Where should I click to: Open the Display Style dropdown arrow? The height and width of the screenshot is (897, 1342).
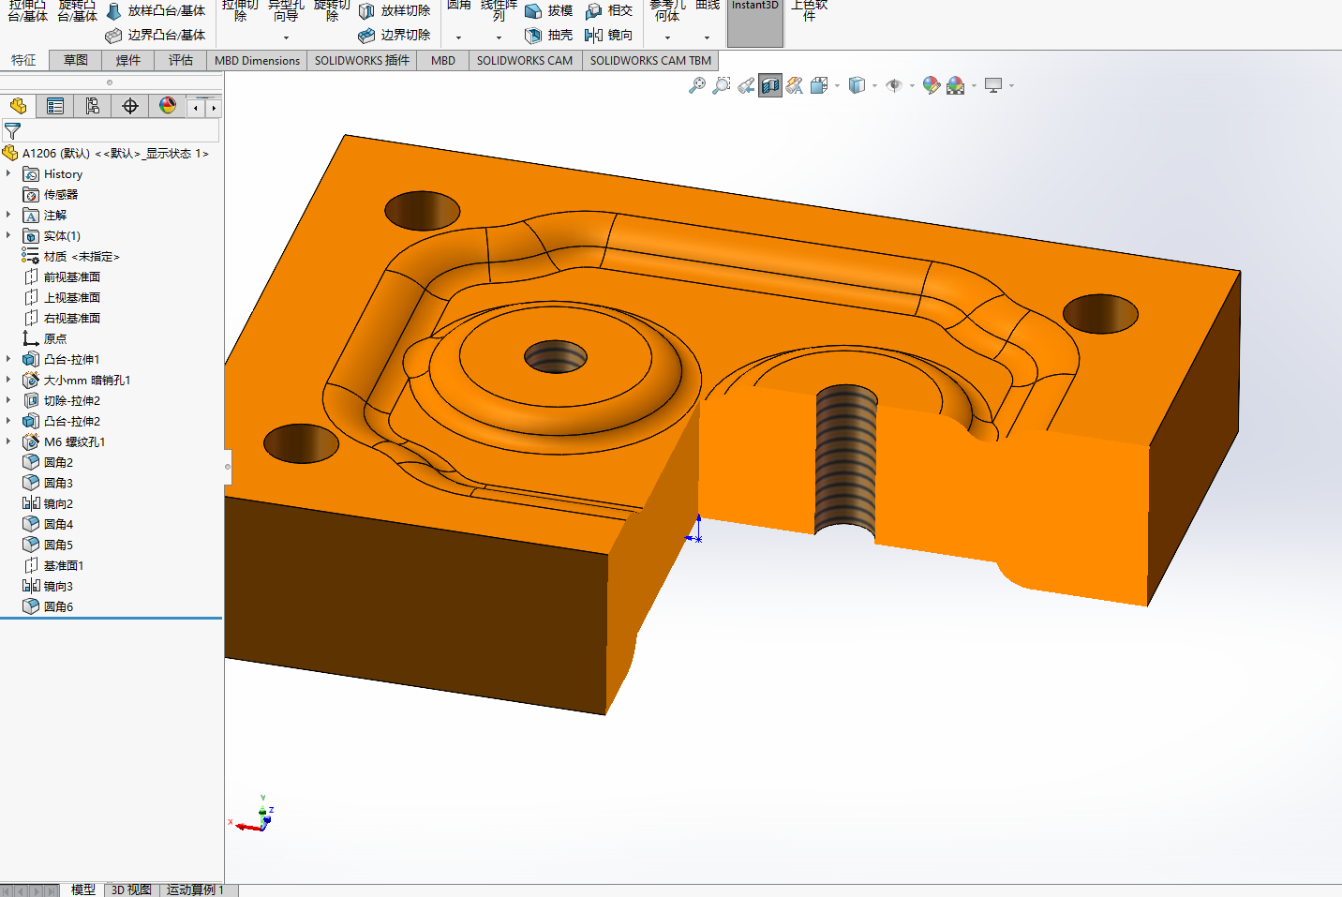[x=874, y=86]
